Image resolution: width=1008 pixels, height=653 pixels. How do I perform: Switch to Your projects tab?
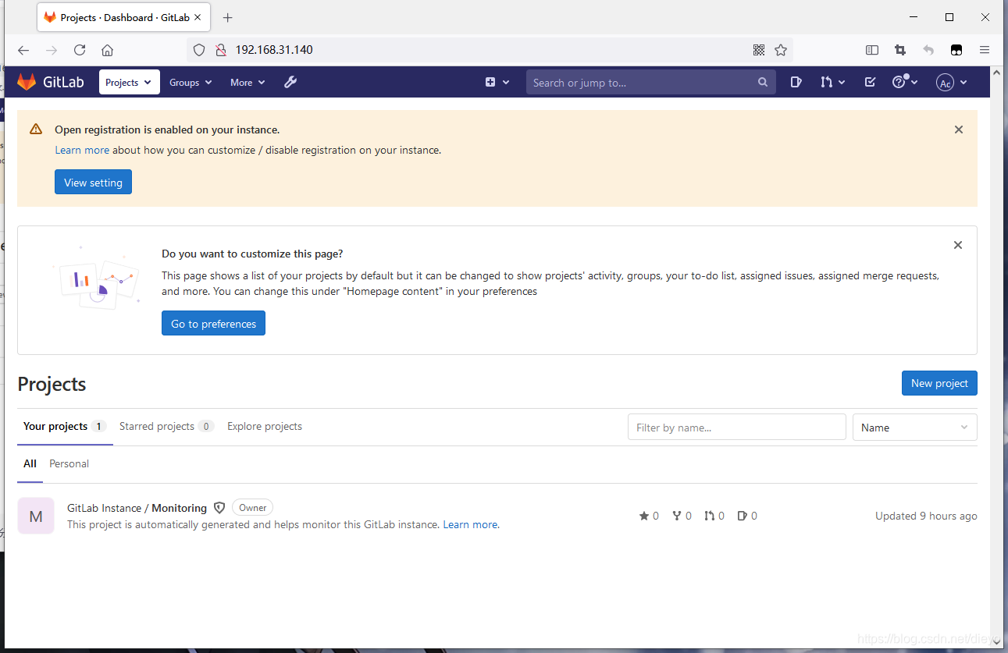[x=65, y=426]
